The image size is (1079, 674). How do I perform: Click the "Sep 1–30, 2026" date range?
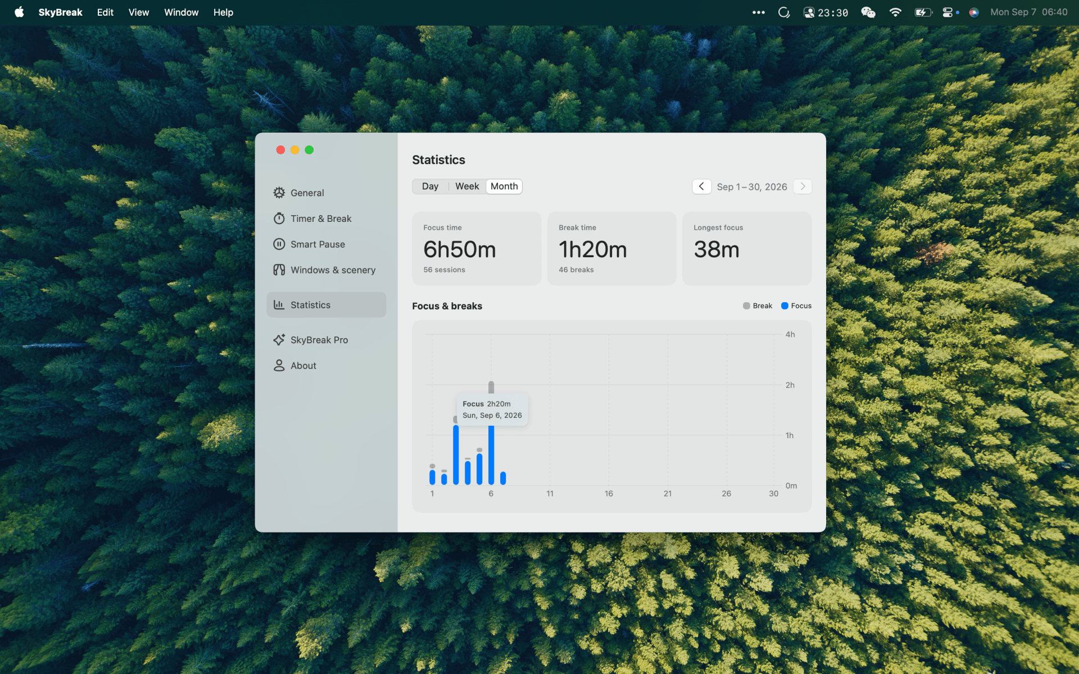[752, 187]
